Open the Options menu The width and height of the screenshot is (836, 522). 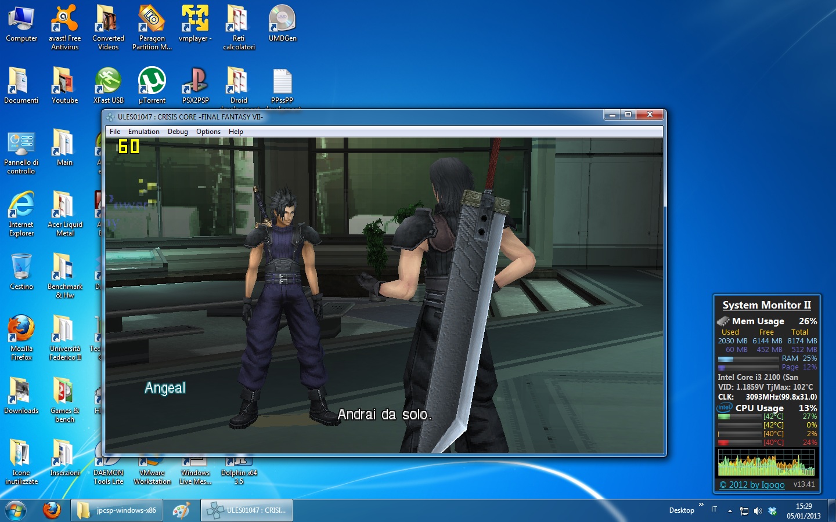pos(208,132)
